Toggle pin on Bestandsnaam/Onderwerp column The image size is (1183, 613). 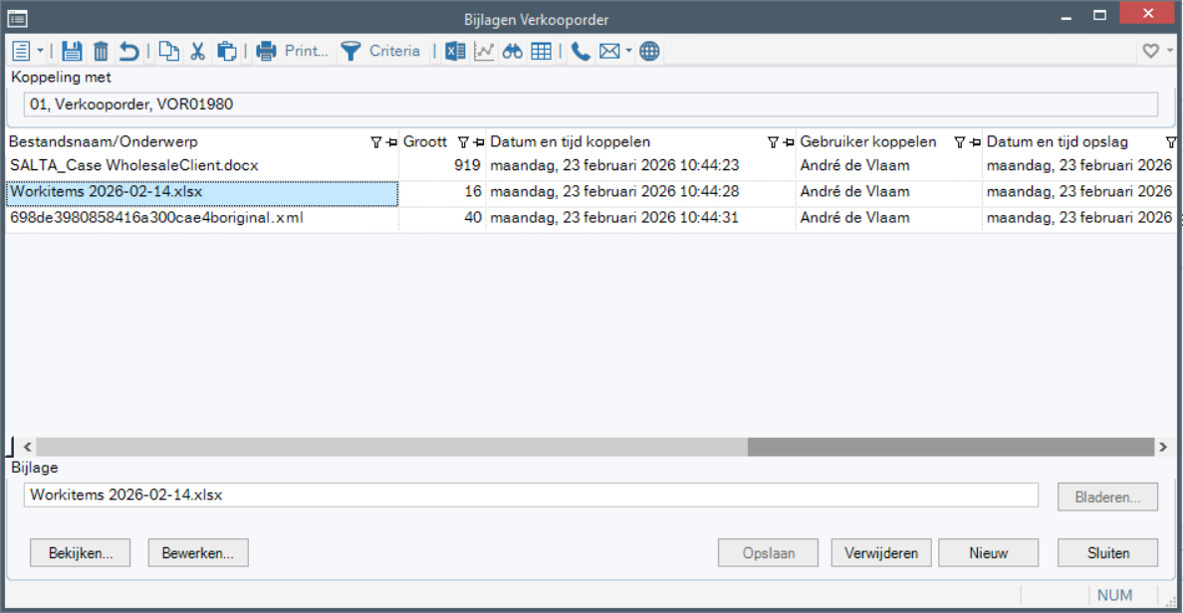coord(391,142)
